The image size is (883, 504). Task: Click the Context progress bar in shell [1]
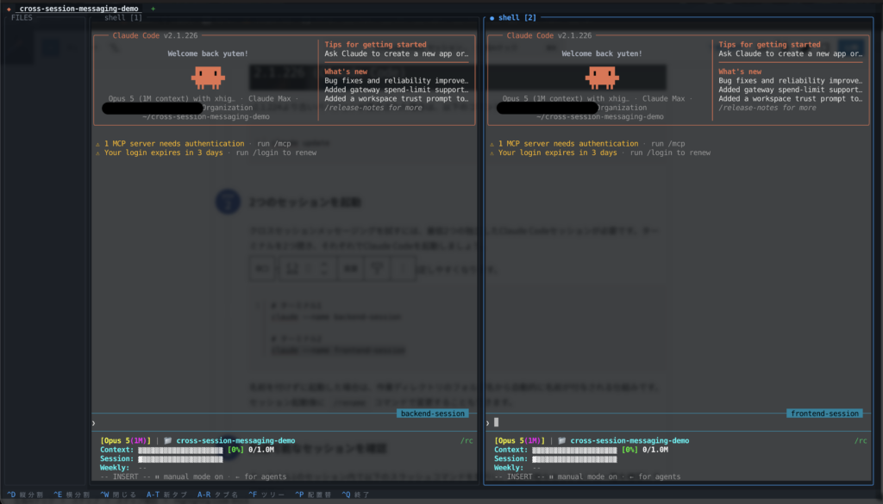click(180, 450)
